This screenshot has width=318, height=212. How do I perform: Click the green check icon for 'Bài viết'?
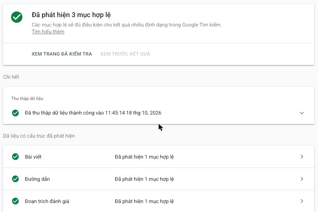[x=15, y=157]
